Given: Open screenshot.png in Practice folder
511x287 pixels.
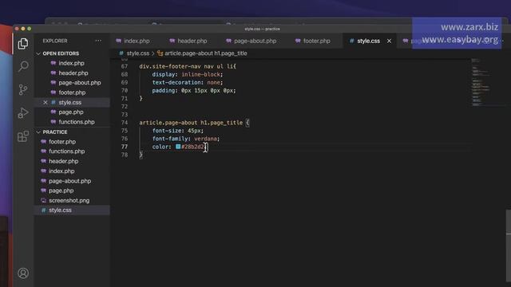Looking at the screenshot, I should [69, 200].
